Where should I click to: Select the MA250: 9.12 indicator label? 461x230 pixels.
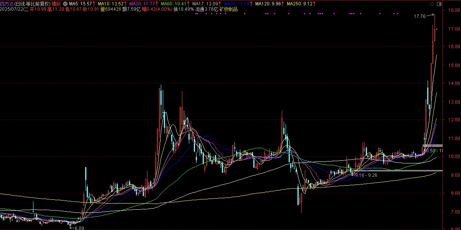pos(299,3)
